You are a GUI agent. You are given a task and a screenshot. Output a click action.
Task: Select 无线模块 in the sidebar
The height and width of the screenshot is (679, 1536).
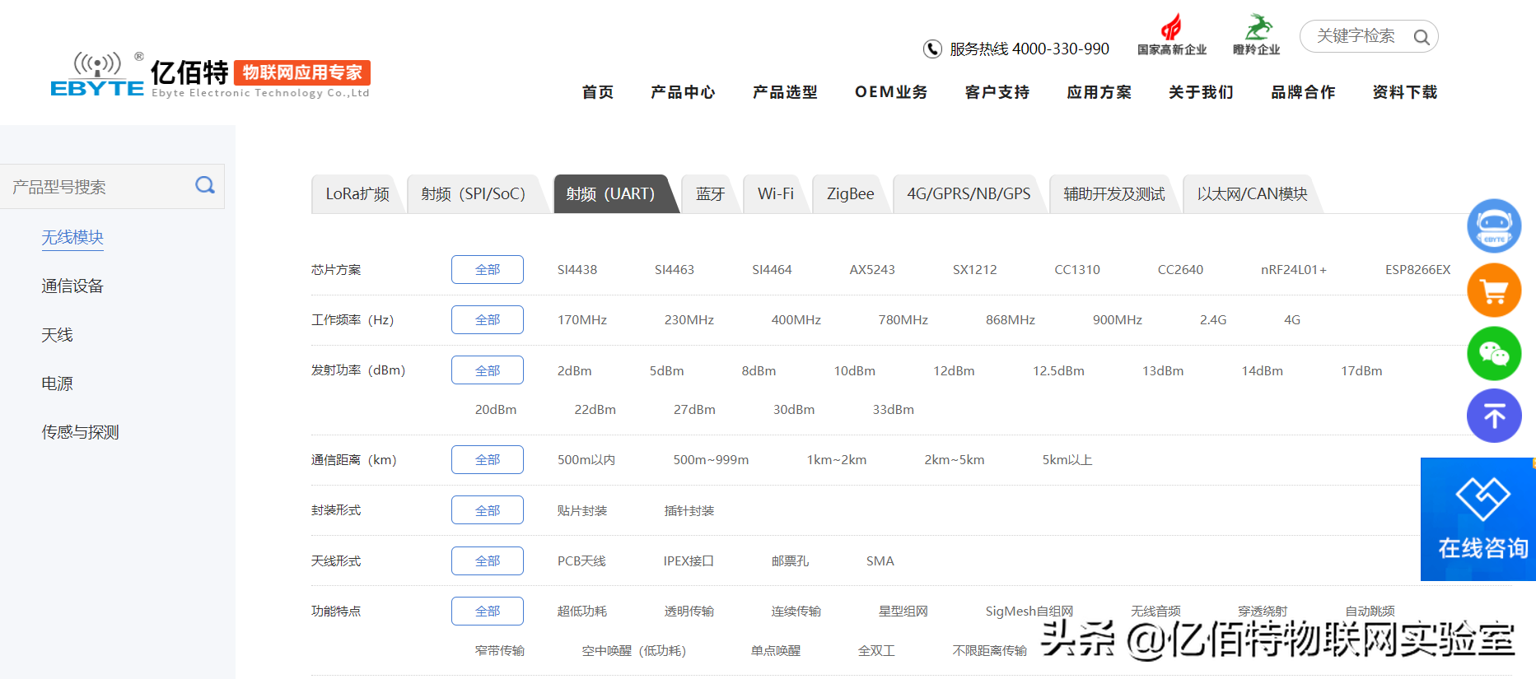click(72, 237)
